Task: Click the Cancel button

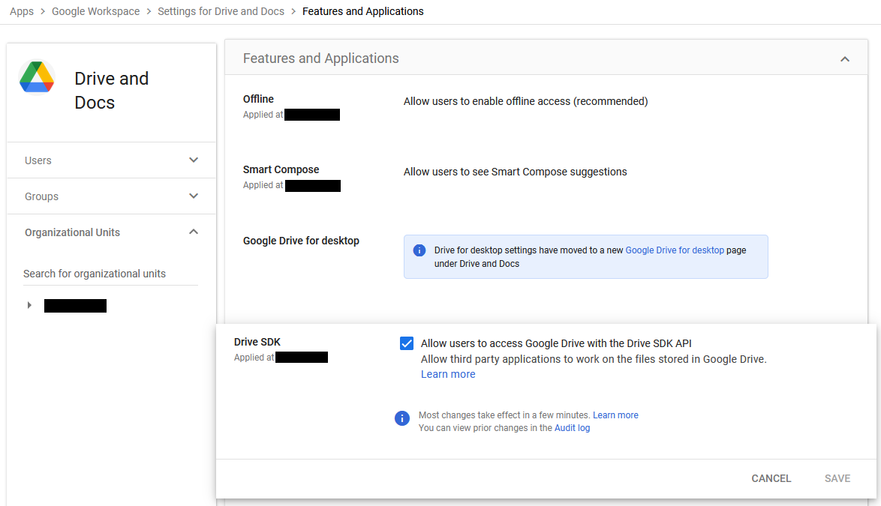Action: (x=771, y=478)
